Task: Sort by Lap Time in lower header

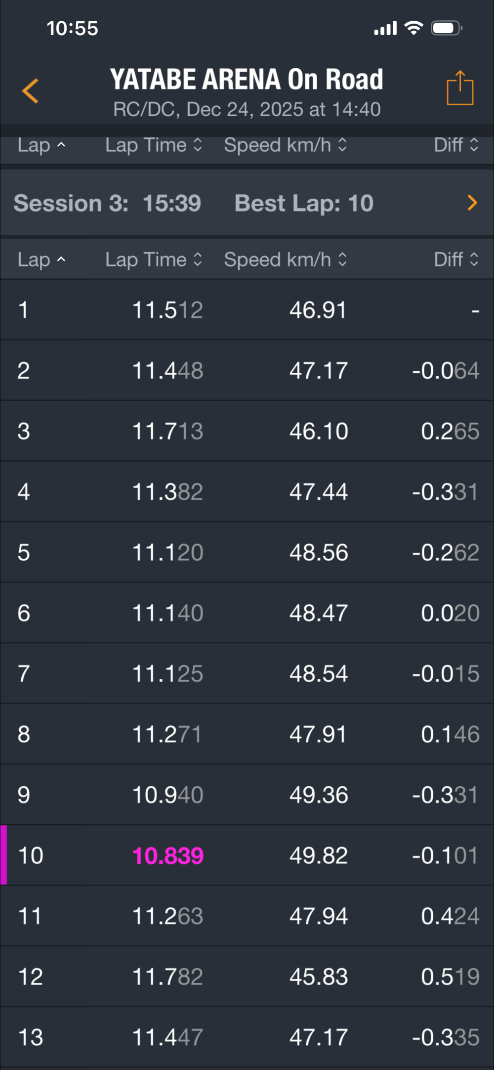Action: click(154, 260)
